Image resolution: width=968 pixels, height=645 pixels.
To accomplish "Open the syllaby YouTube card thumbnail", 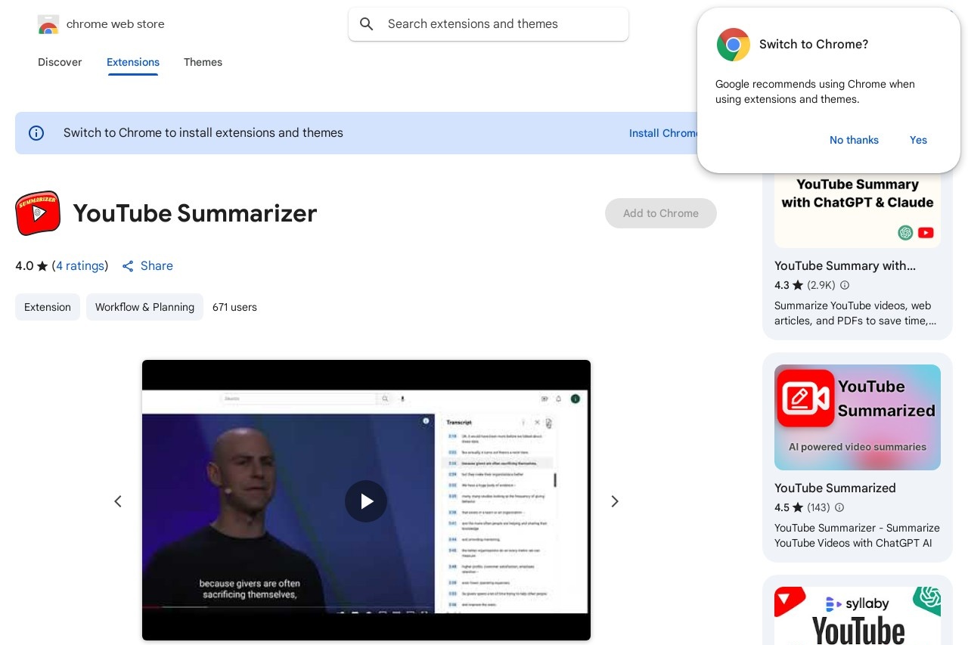I will 858,616.
